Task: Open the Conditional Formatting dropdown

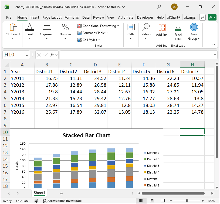Action: 98,26
